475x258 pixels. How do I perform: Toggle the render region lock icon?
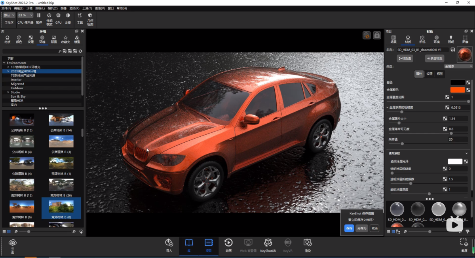point(377,36)
